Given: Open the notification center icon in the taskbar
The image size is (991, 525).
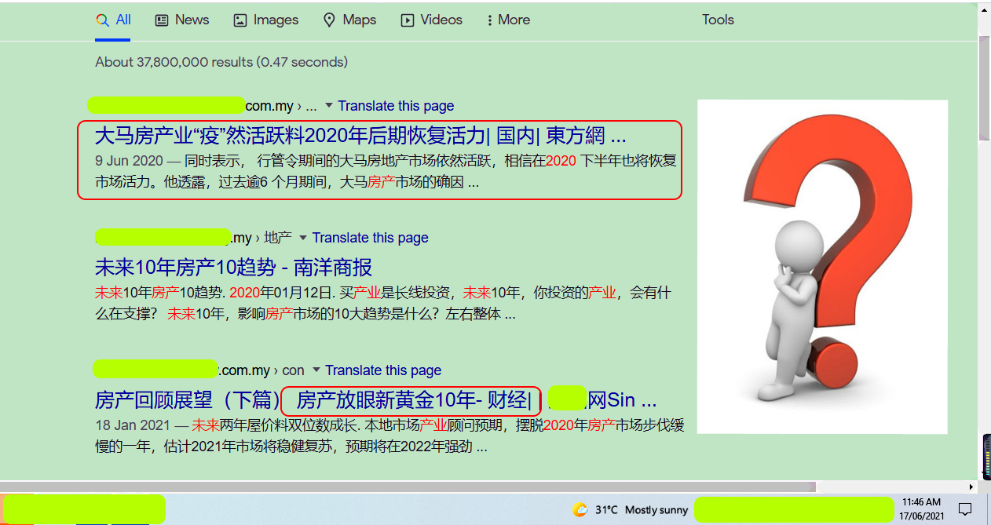Looking at the screenshot, I should coord(966,510).
